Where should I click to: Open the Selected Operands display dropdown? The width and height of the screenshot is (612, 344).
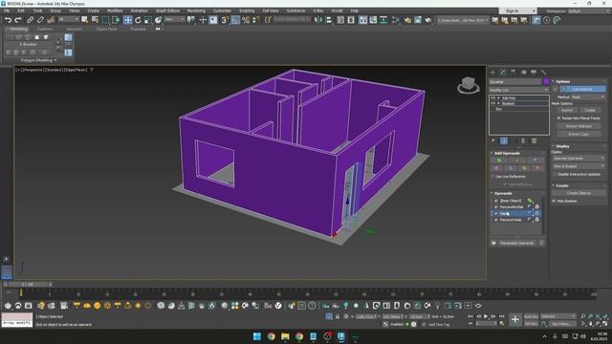click(x=578, y=158)
